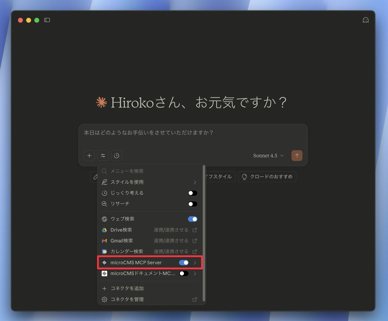Viewport: 388px width, 321px height.
Task: Turn off the microCMS MCP Server toggle
Action: (184, 263)
